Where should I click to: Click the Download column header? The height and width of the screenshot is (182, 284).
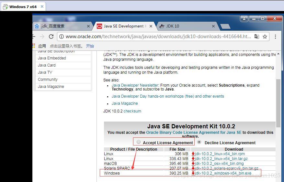(234, 149)
